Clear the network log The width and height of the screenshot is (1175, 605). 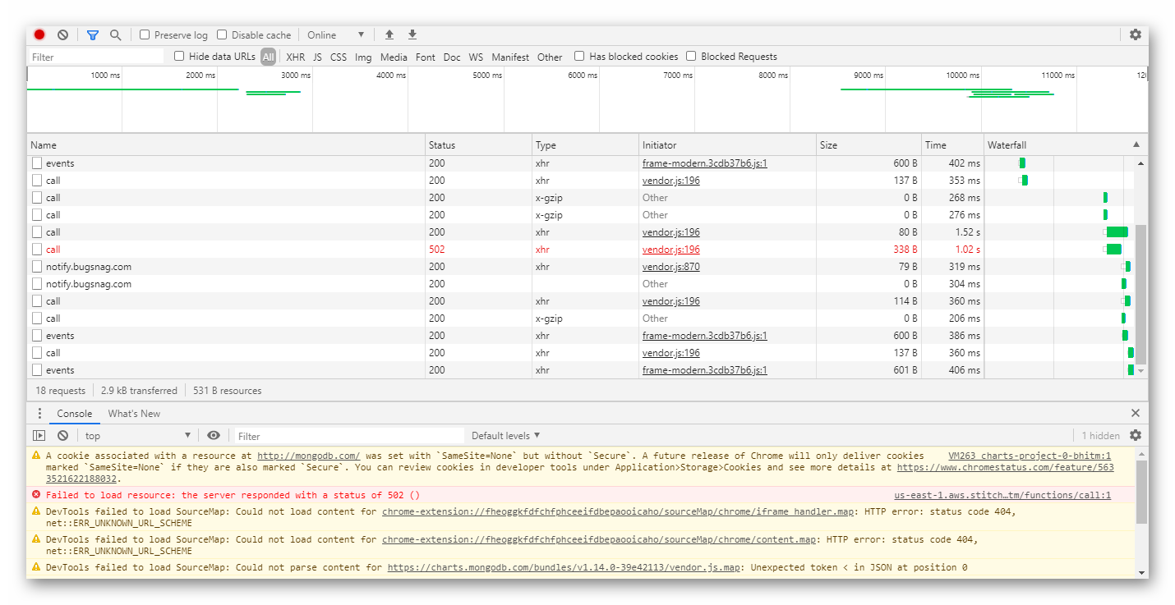coord(62,35)
